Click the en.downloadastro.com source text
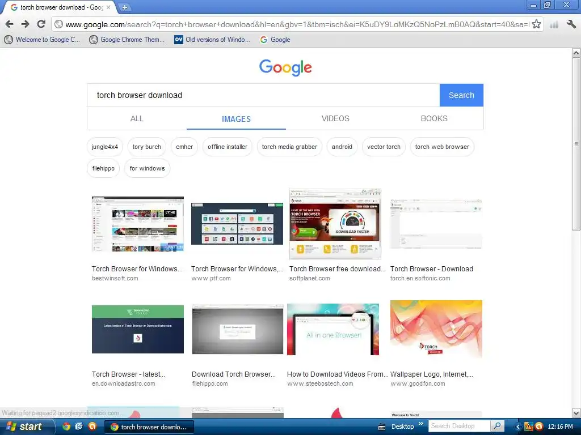Screen dimensions: 581x435 point(123,383)
